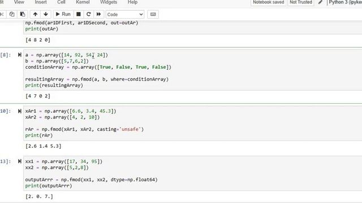Copy selected cells with toolbar icon
The height and width of the screenshot is (203, 362).
click(12, 14)
